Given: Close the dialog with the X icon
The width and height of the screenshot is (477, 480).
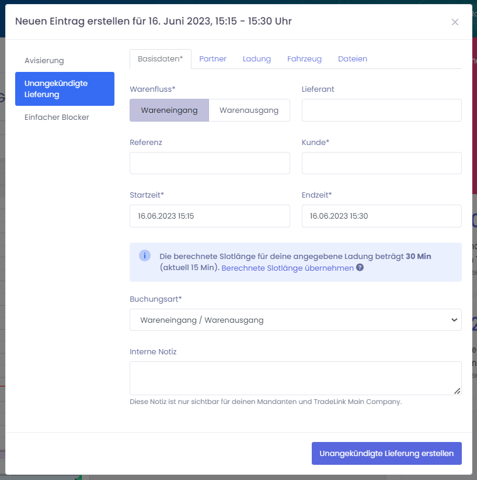Looking at the screenshot, I should pos(455,22).
